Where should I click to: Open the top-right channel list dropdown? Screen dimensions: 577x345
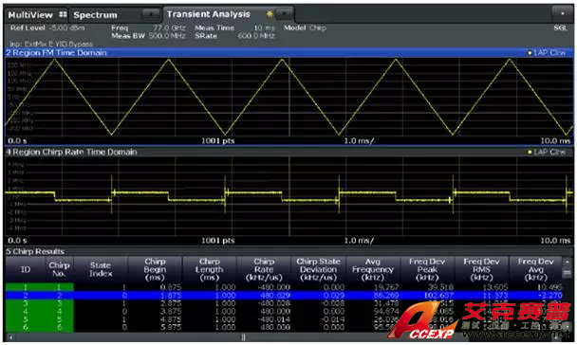click(562, 13)
